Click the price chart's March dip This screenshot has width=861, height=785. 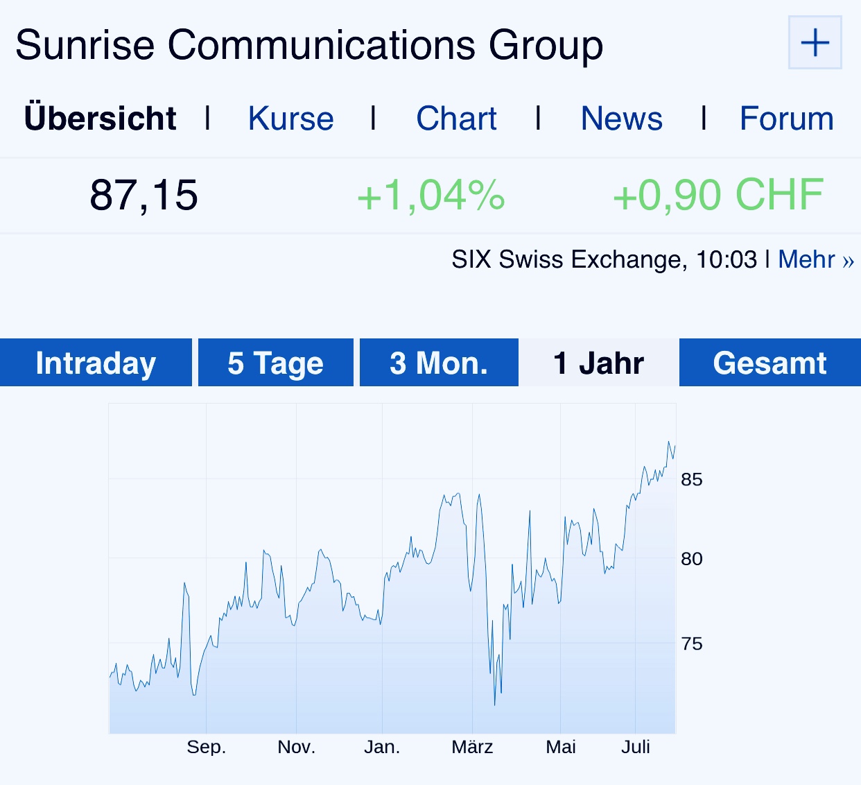(x=494, y=702)
